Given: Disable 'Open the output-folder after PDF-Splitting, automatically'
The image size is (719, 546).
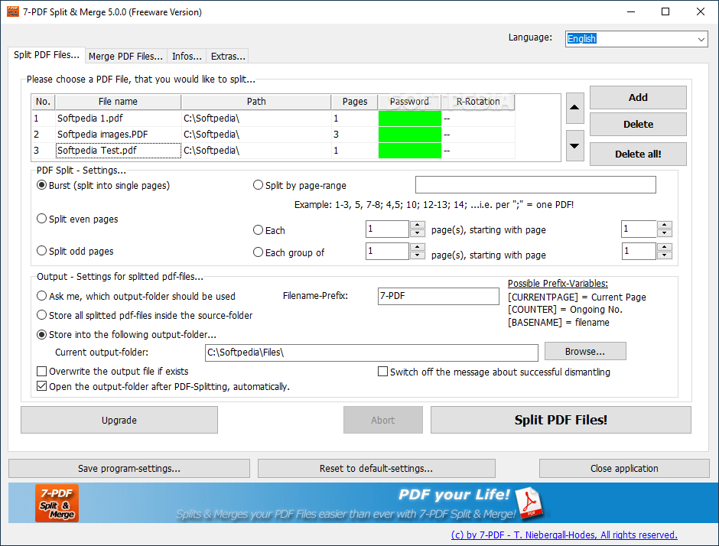Looking at the screenshot, I should coord(42,385).
